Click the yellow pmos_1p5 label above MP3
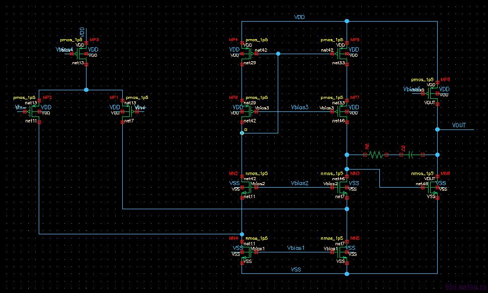Image resolution: width=488 pixels, height=293 pixels. coord(71,40)
